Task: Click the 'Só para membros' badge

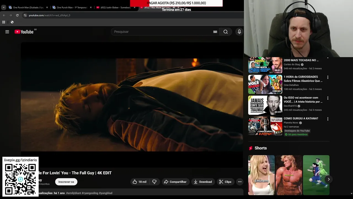Action: point(296,135)
